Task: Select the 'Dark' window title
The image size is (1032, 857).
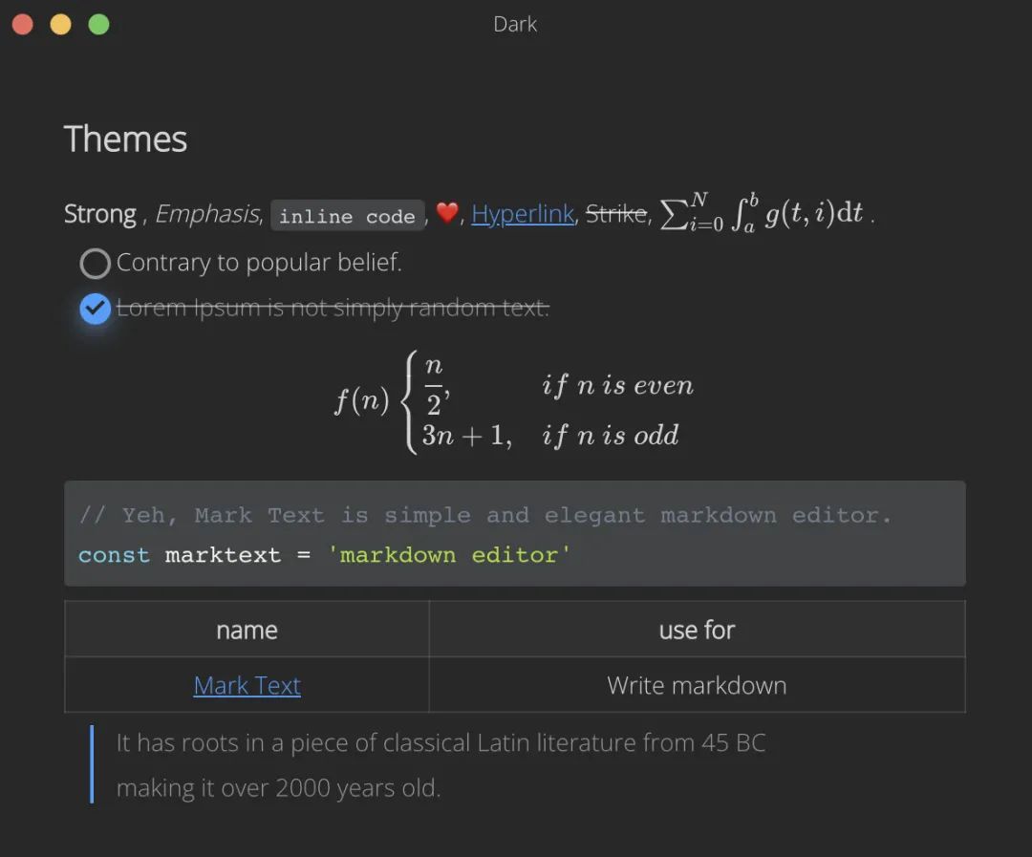Action: (515, 24)
